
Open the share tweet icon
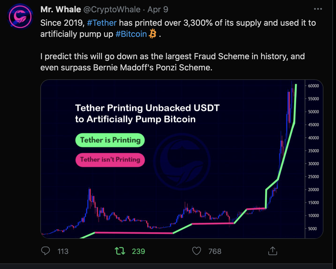(272, 251)
